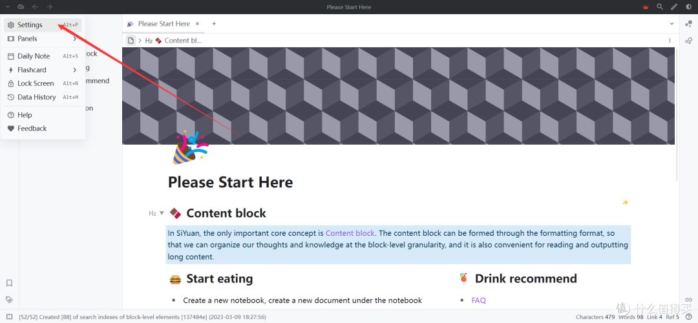Click the sparkle icon beside heading
Image resolution: width=698 pixels, height=323 pixels.
click(x=625, y=202)
